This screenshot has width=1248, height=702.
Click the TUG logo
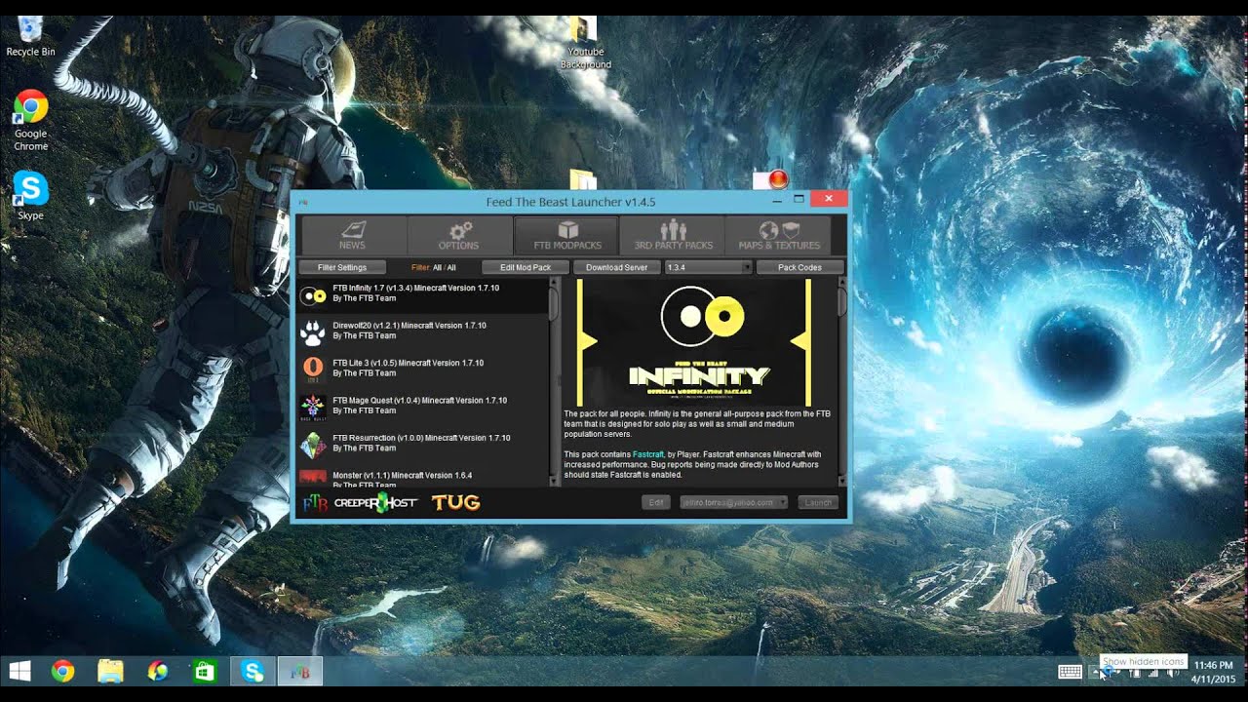click(x=455, y=503)
